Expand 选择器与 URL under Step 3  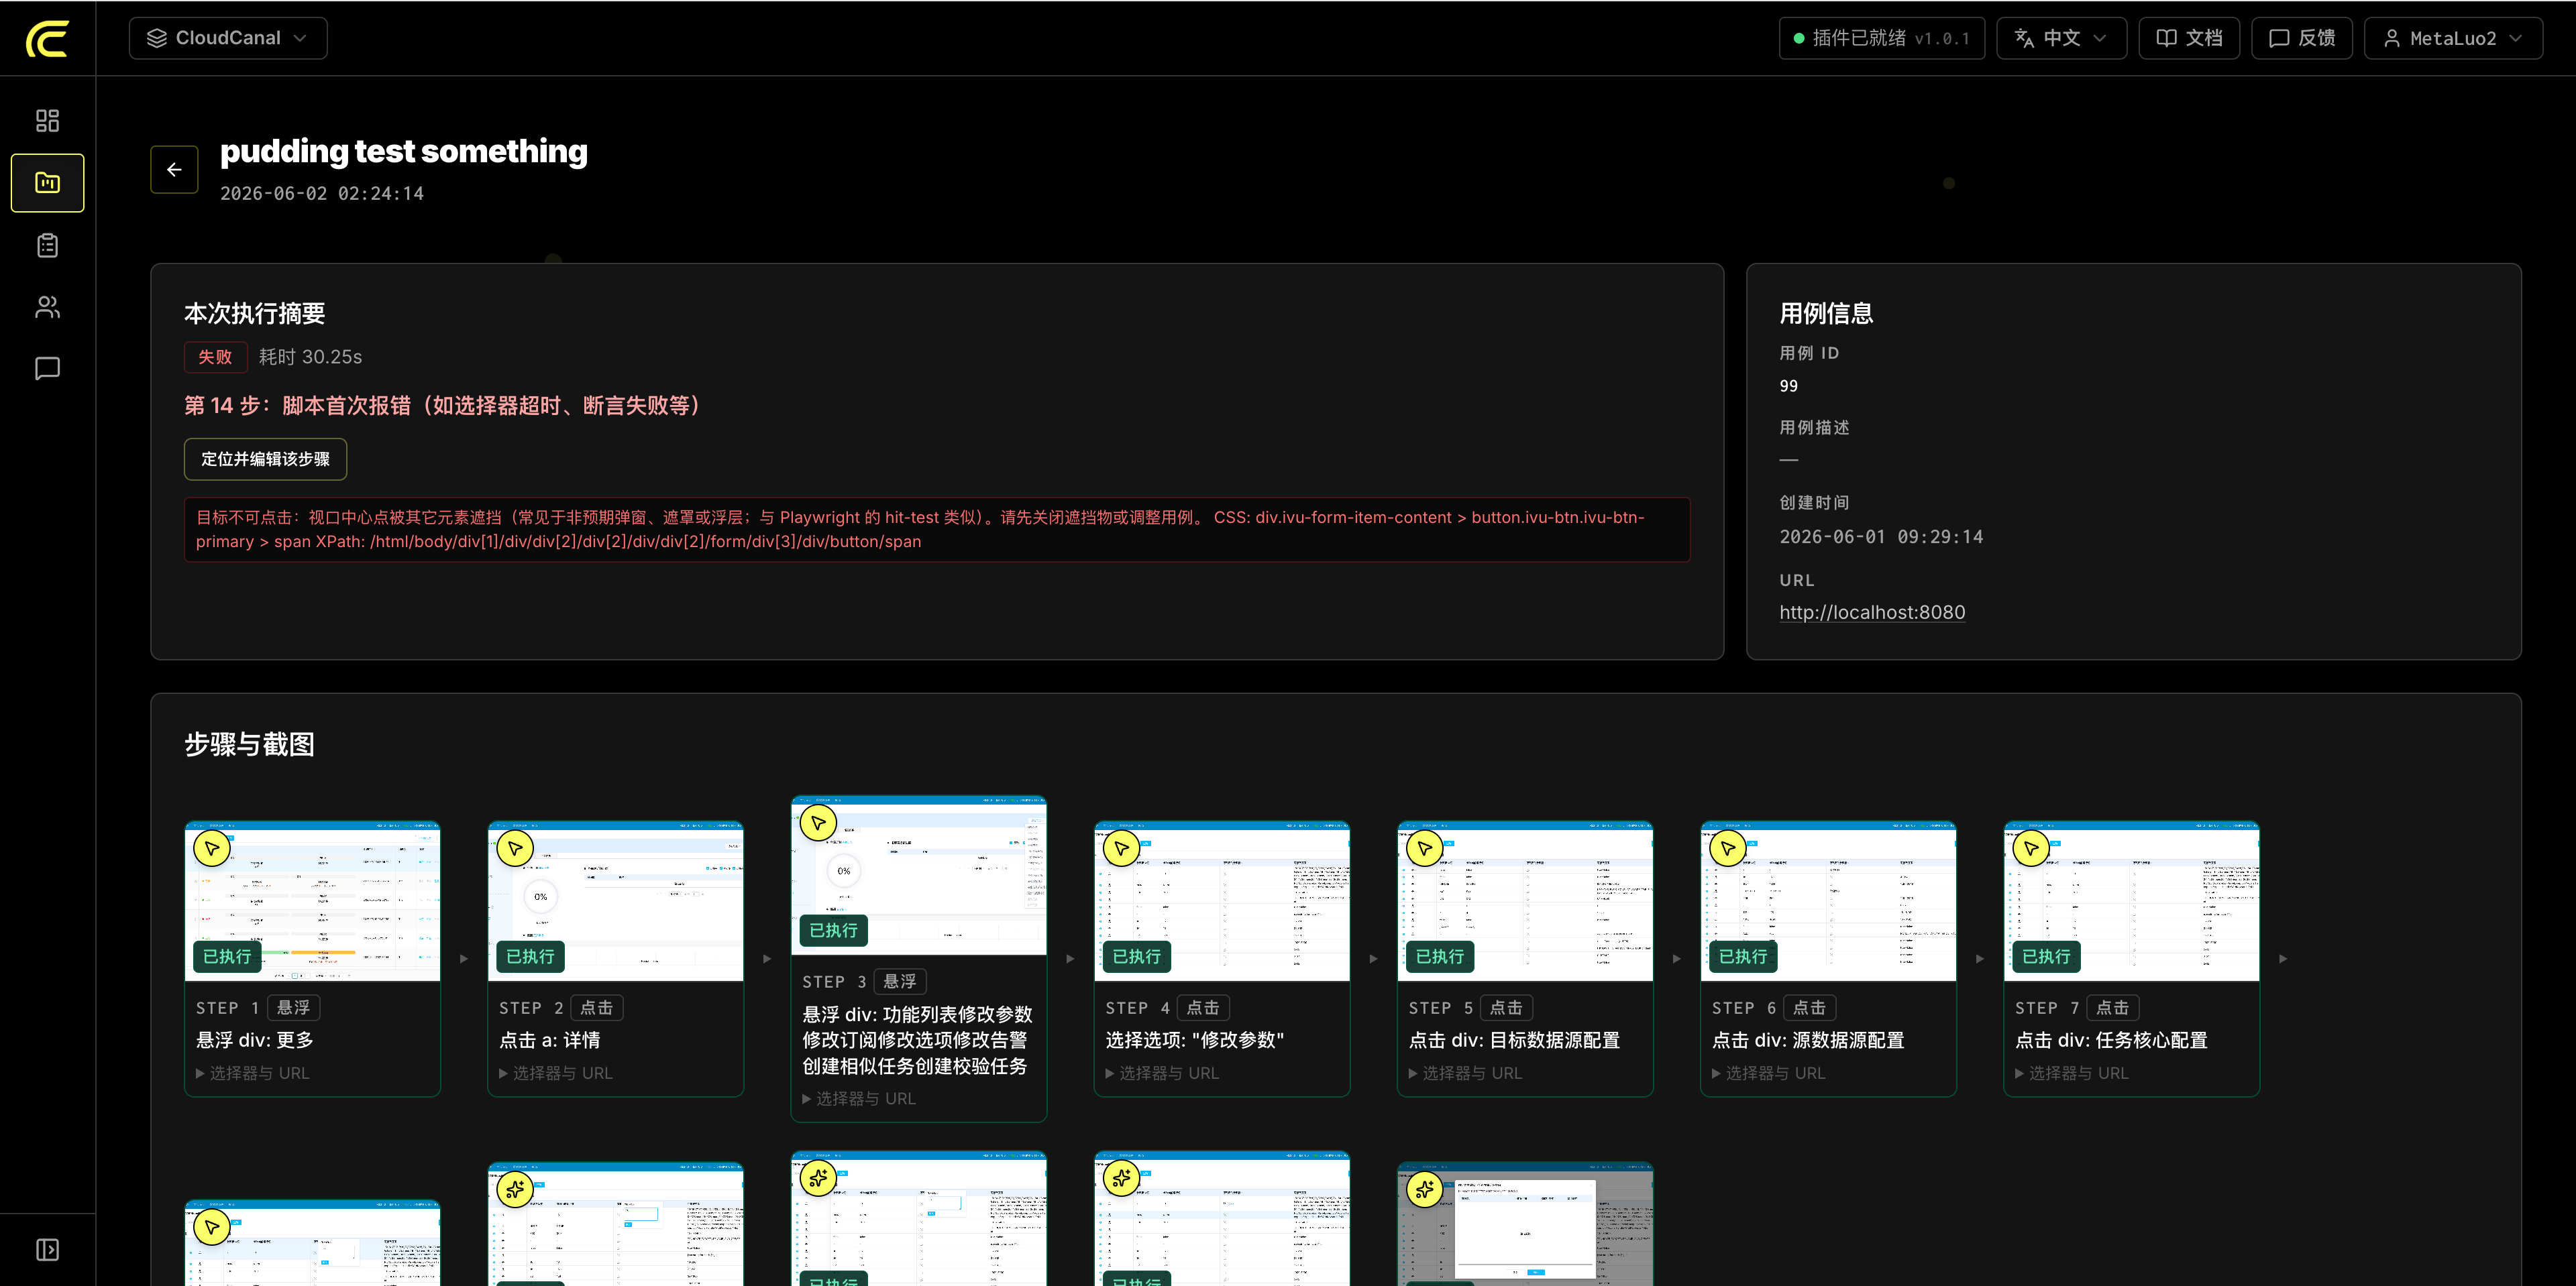click(x=858, y=1099)
